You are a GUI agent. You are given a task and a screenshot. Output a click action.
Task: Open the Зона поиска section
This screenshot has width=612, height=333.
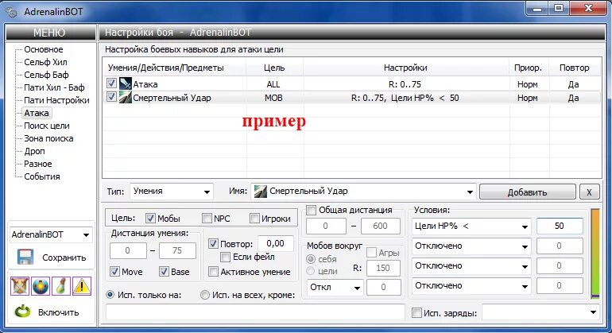coord(48,138)
